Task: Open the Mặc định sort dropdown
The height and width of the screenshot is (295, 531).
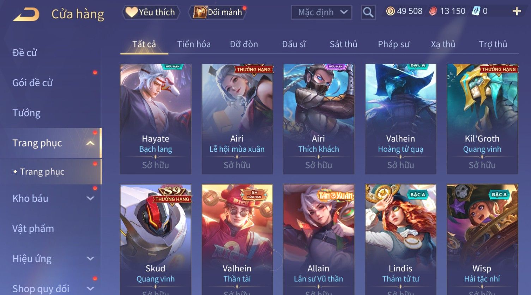Action: pos(321,13)
